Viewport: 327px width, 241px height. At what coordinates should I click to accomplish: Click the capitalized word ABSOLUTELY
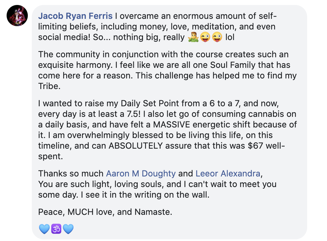pos(136,146)
